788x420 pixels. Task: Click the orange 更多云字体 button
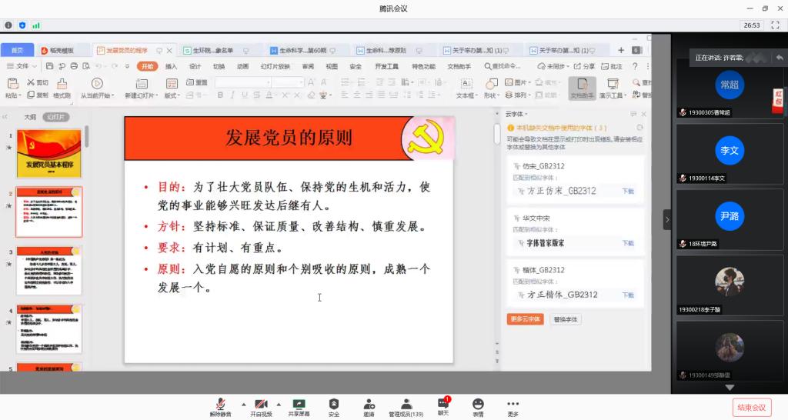[x=526, y=318]
